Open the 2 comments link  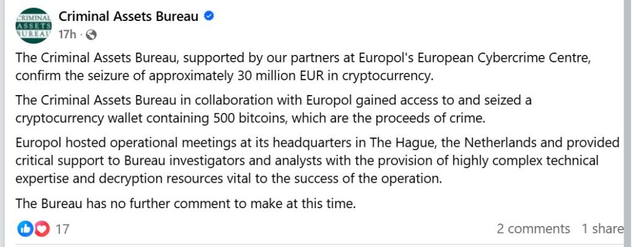point(533,228)
